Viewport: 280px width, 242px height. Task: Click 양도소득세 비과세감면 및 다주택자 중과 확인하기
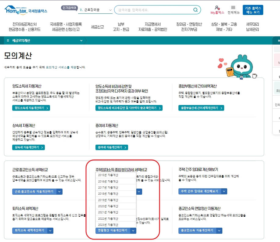pyautogui.click(x=129, y=108)
